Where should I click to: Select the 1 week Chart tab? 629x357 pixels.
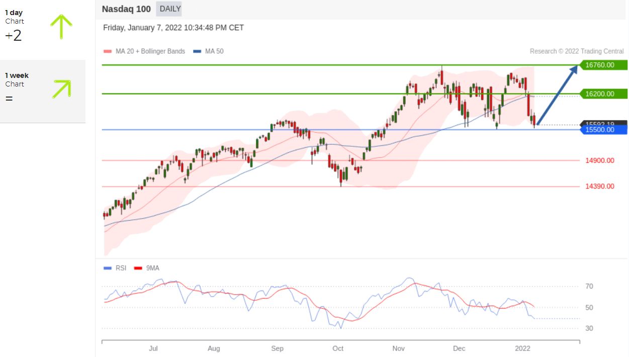tap(43, 91)
